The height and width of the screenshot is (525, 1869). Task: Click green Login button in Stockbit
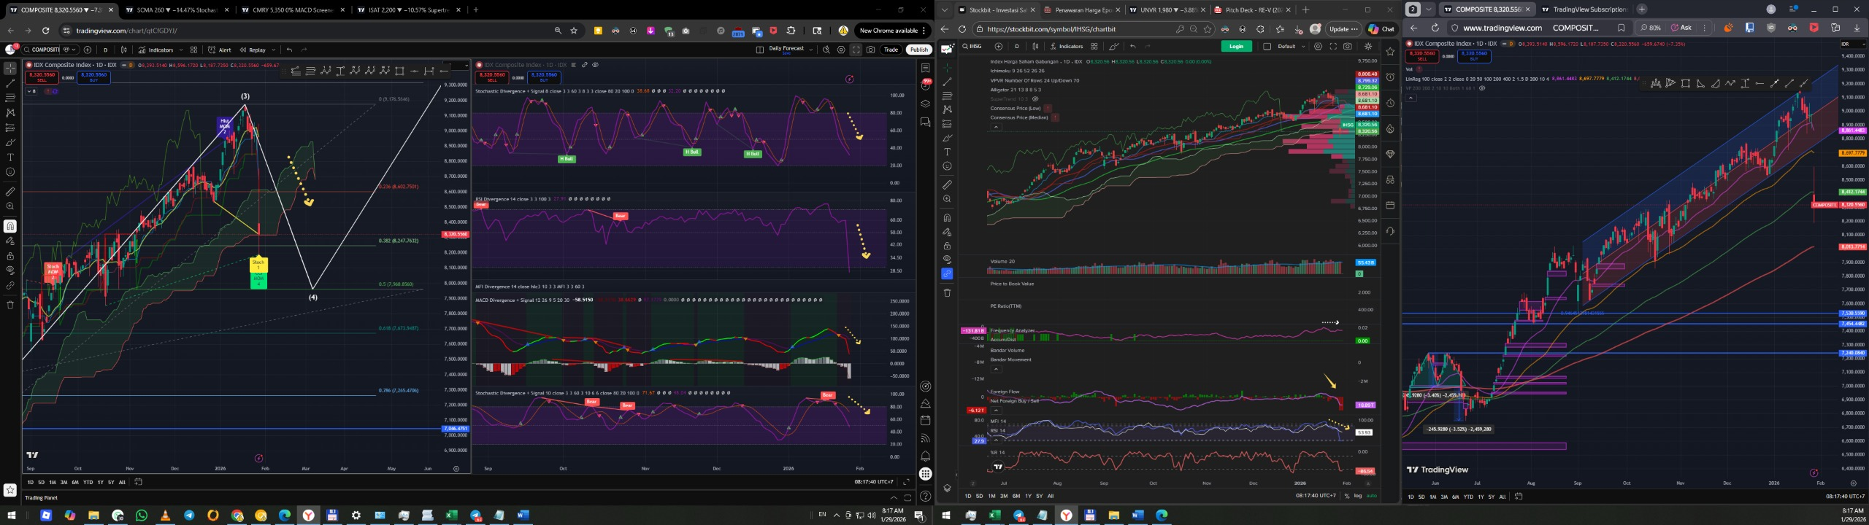click(1236, 46)
